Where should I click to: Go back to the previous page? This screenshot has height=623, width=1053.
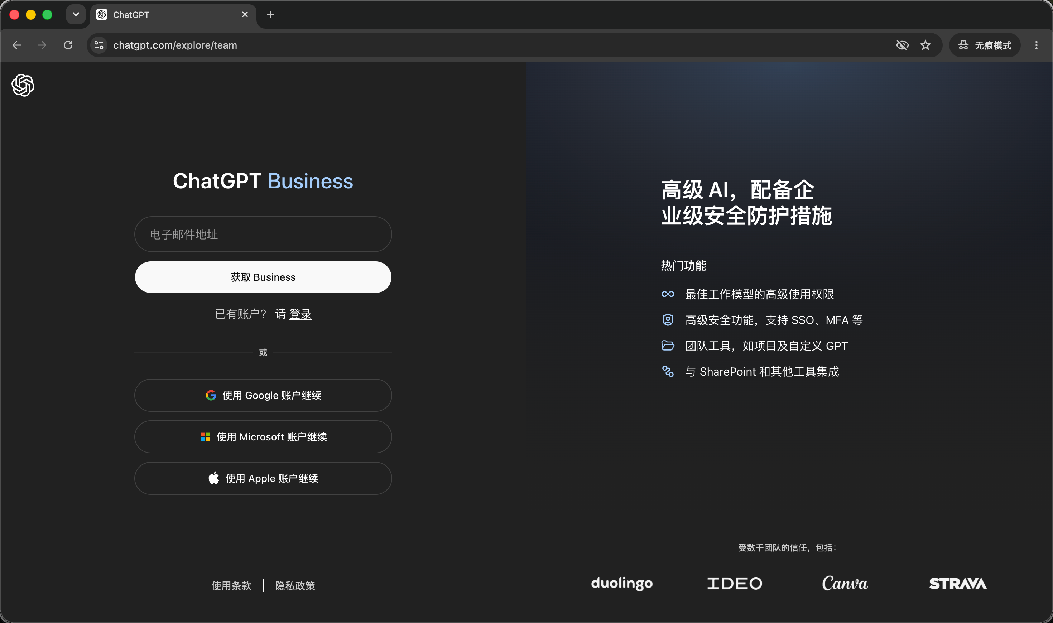coord(17,45)
